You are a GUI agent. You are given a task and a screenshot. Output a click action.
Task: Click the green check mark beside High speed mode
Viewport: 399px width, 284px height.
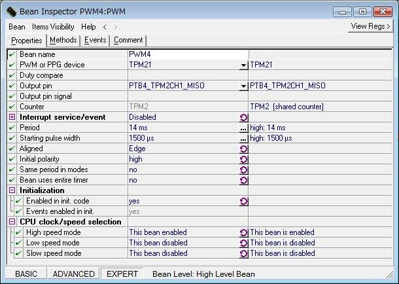(18, 232)
